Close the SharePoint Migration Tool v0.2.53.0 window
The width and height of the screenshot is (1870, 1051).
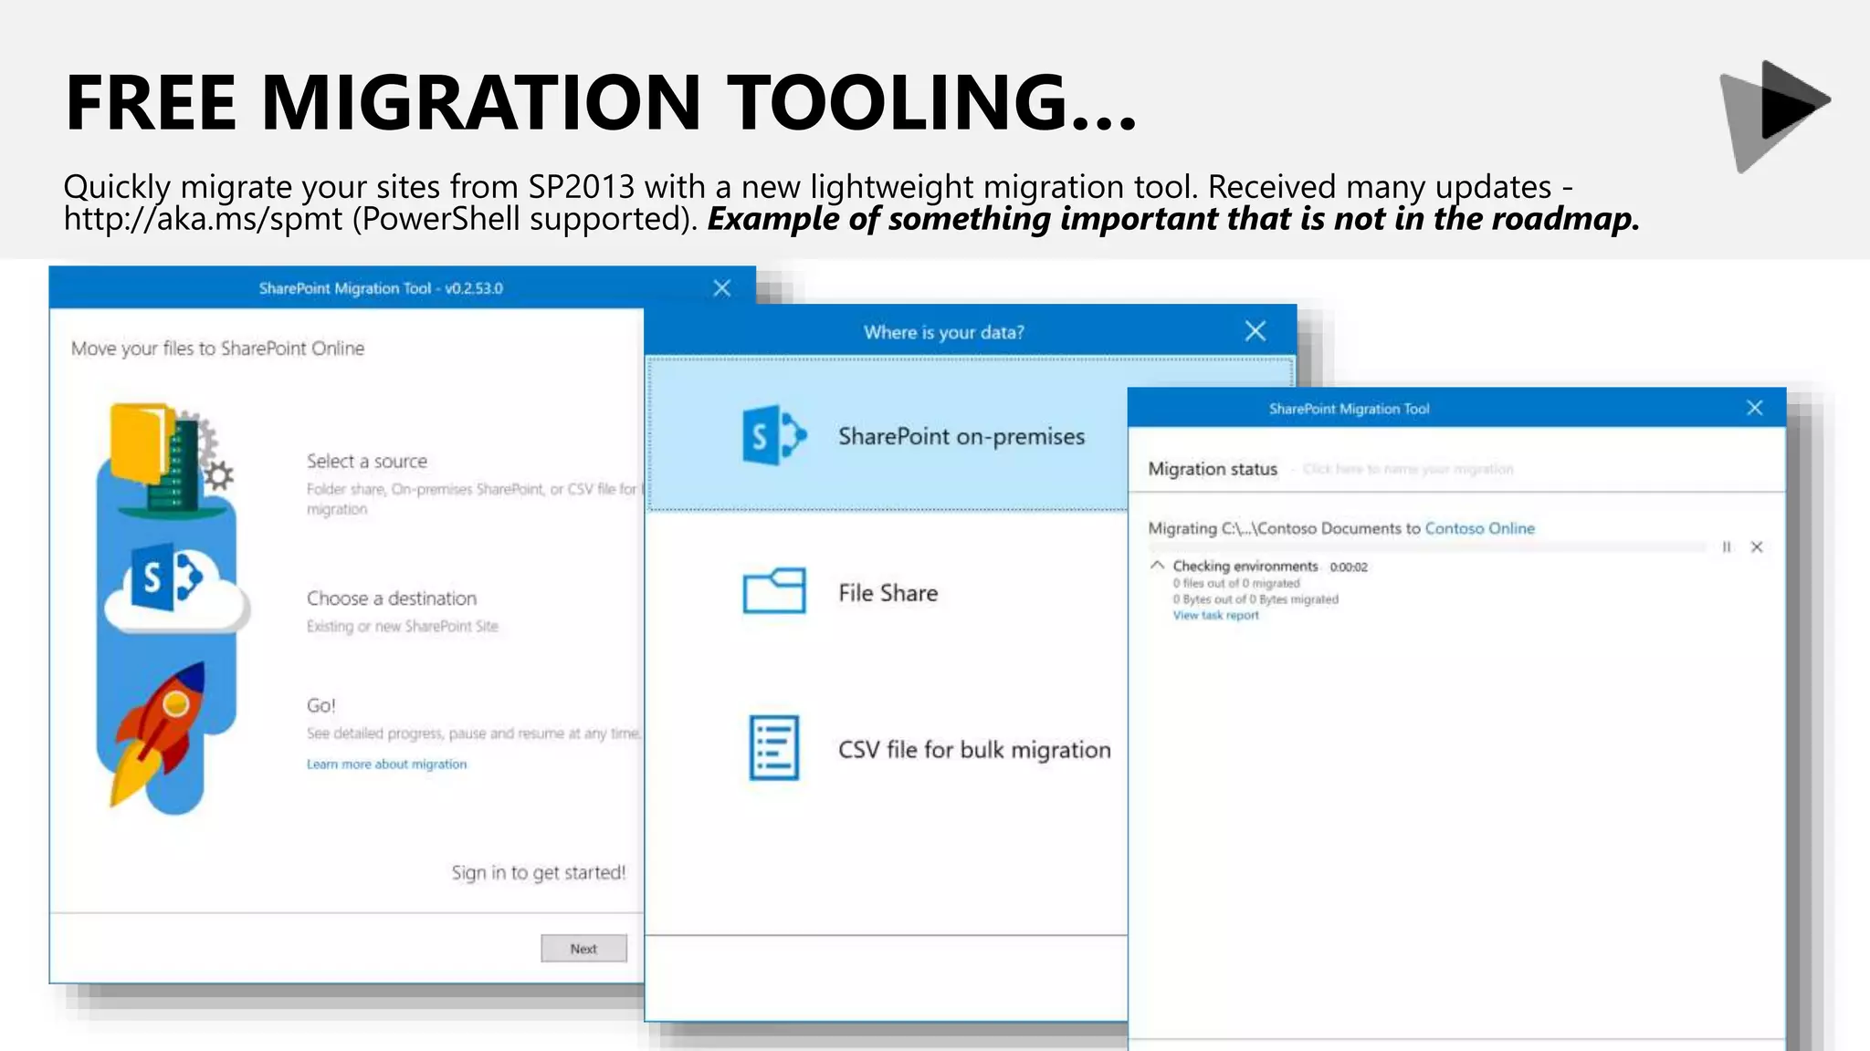click(721, 288)
